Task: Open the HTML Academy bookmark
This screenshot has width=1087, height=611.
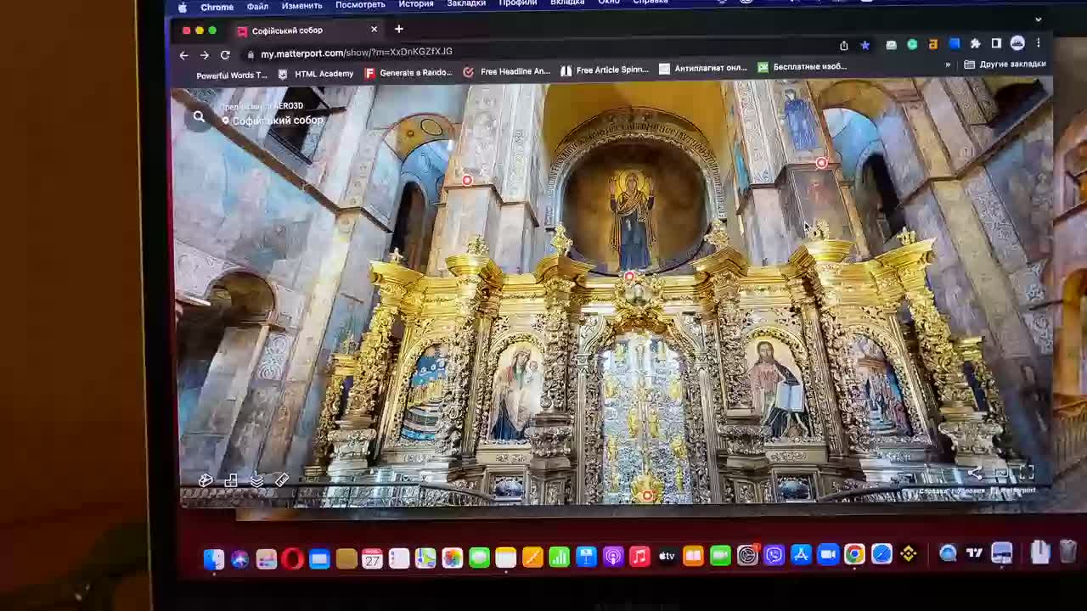Action: coord(316,74)
